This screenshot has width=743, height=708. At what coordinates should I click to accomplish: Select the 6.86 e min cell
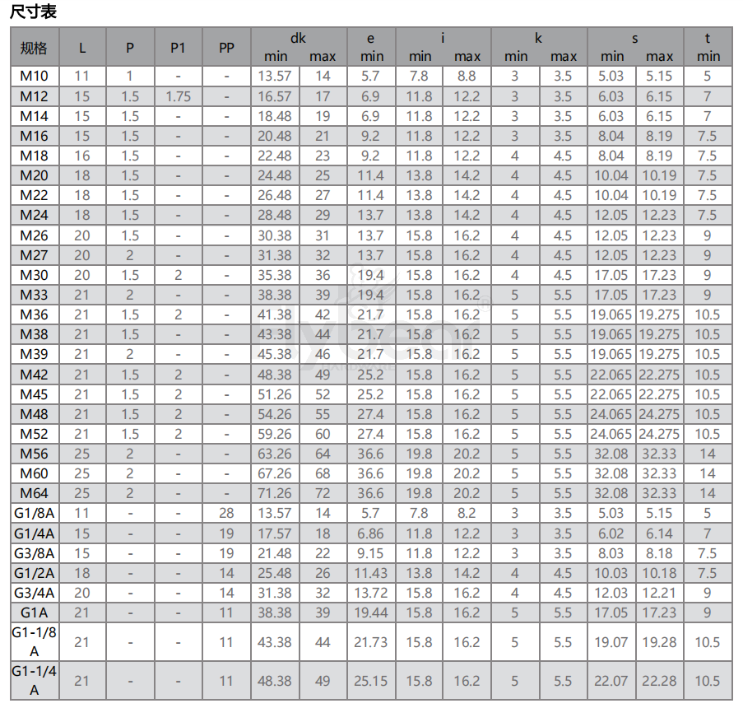pos(371,533)
